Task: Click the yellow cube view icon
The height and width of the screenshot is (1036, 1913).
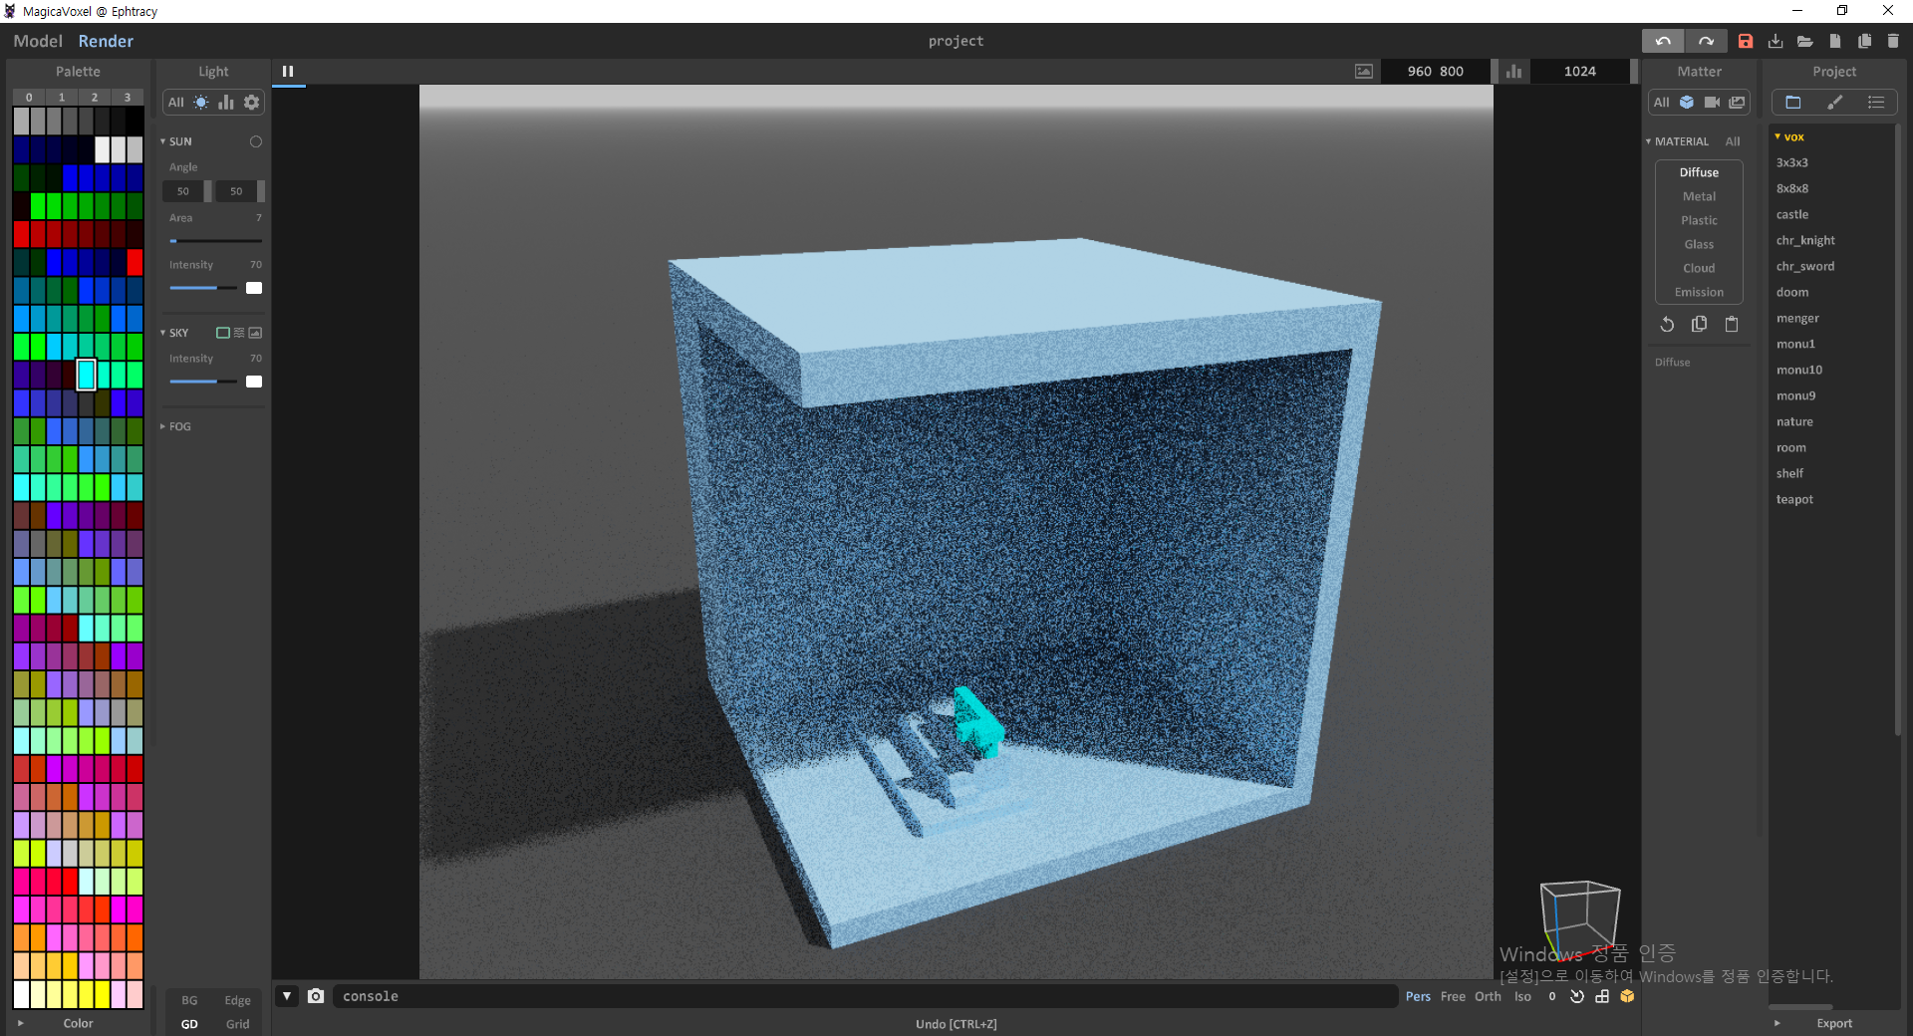Action: click(1627, 996)
